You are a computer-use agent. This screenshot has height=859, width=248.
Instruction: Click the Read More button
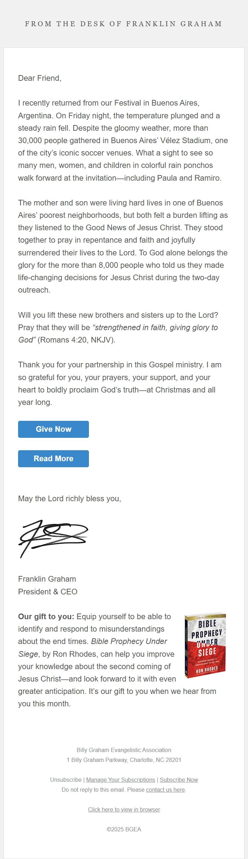(x=53, y=458)
